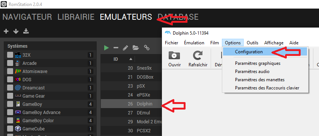Viewport: 319px width, 136px height.
Task: Open the Affichage menu in Dolphin
Action: click(274, 43)
